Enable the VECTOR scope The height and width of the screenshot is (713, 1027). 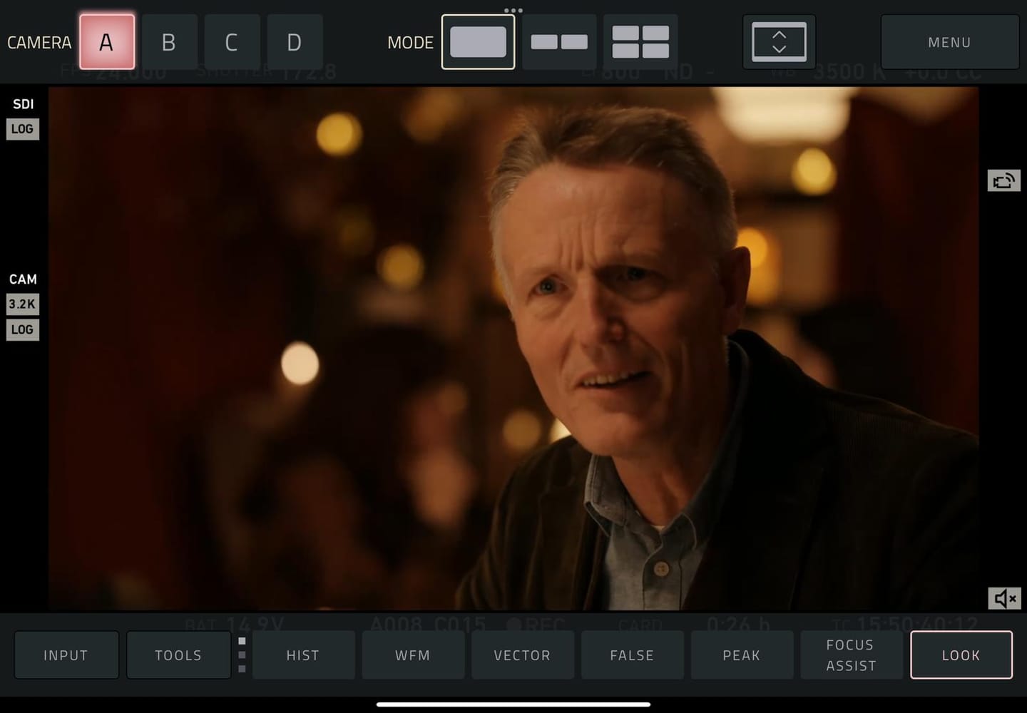pos(522,655)
